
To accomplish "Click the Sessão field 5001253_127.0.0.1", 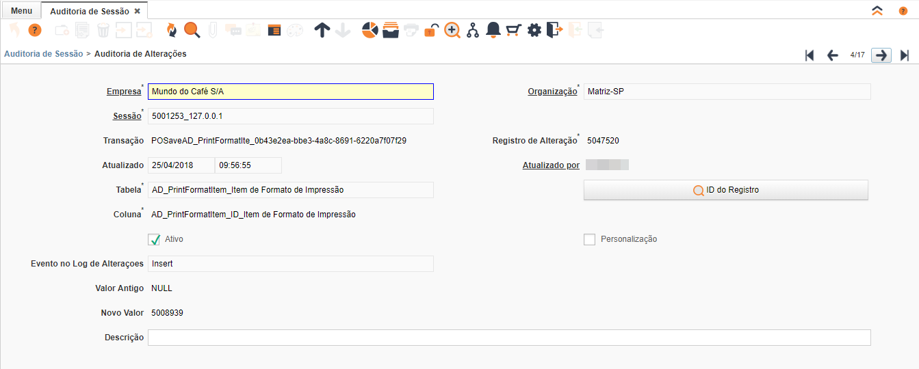I will point(291,116).
